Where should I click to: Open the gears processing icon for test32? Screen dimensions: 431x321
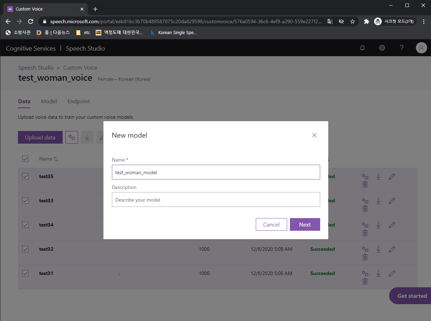click(x=365, y=249)
